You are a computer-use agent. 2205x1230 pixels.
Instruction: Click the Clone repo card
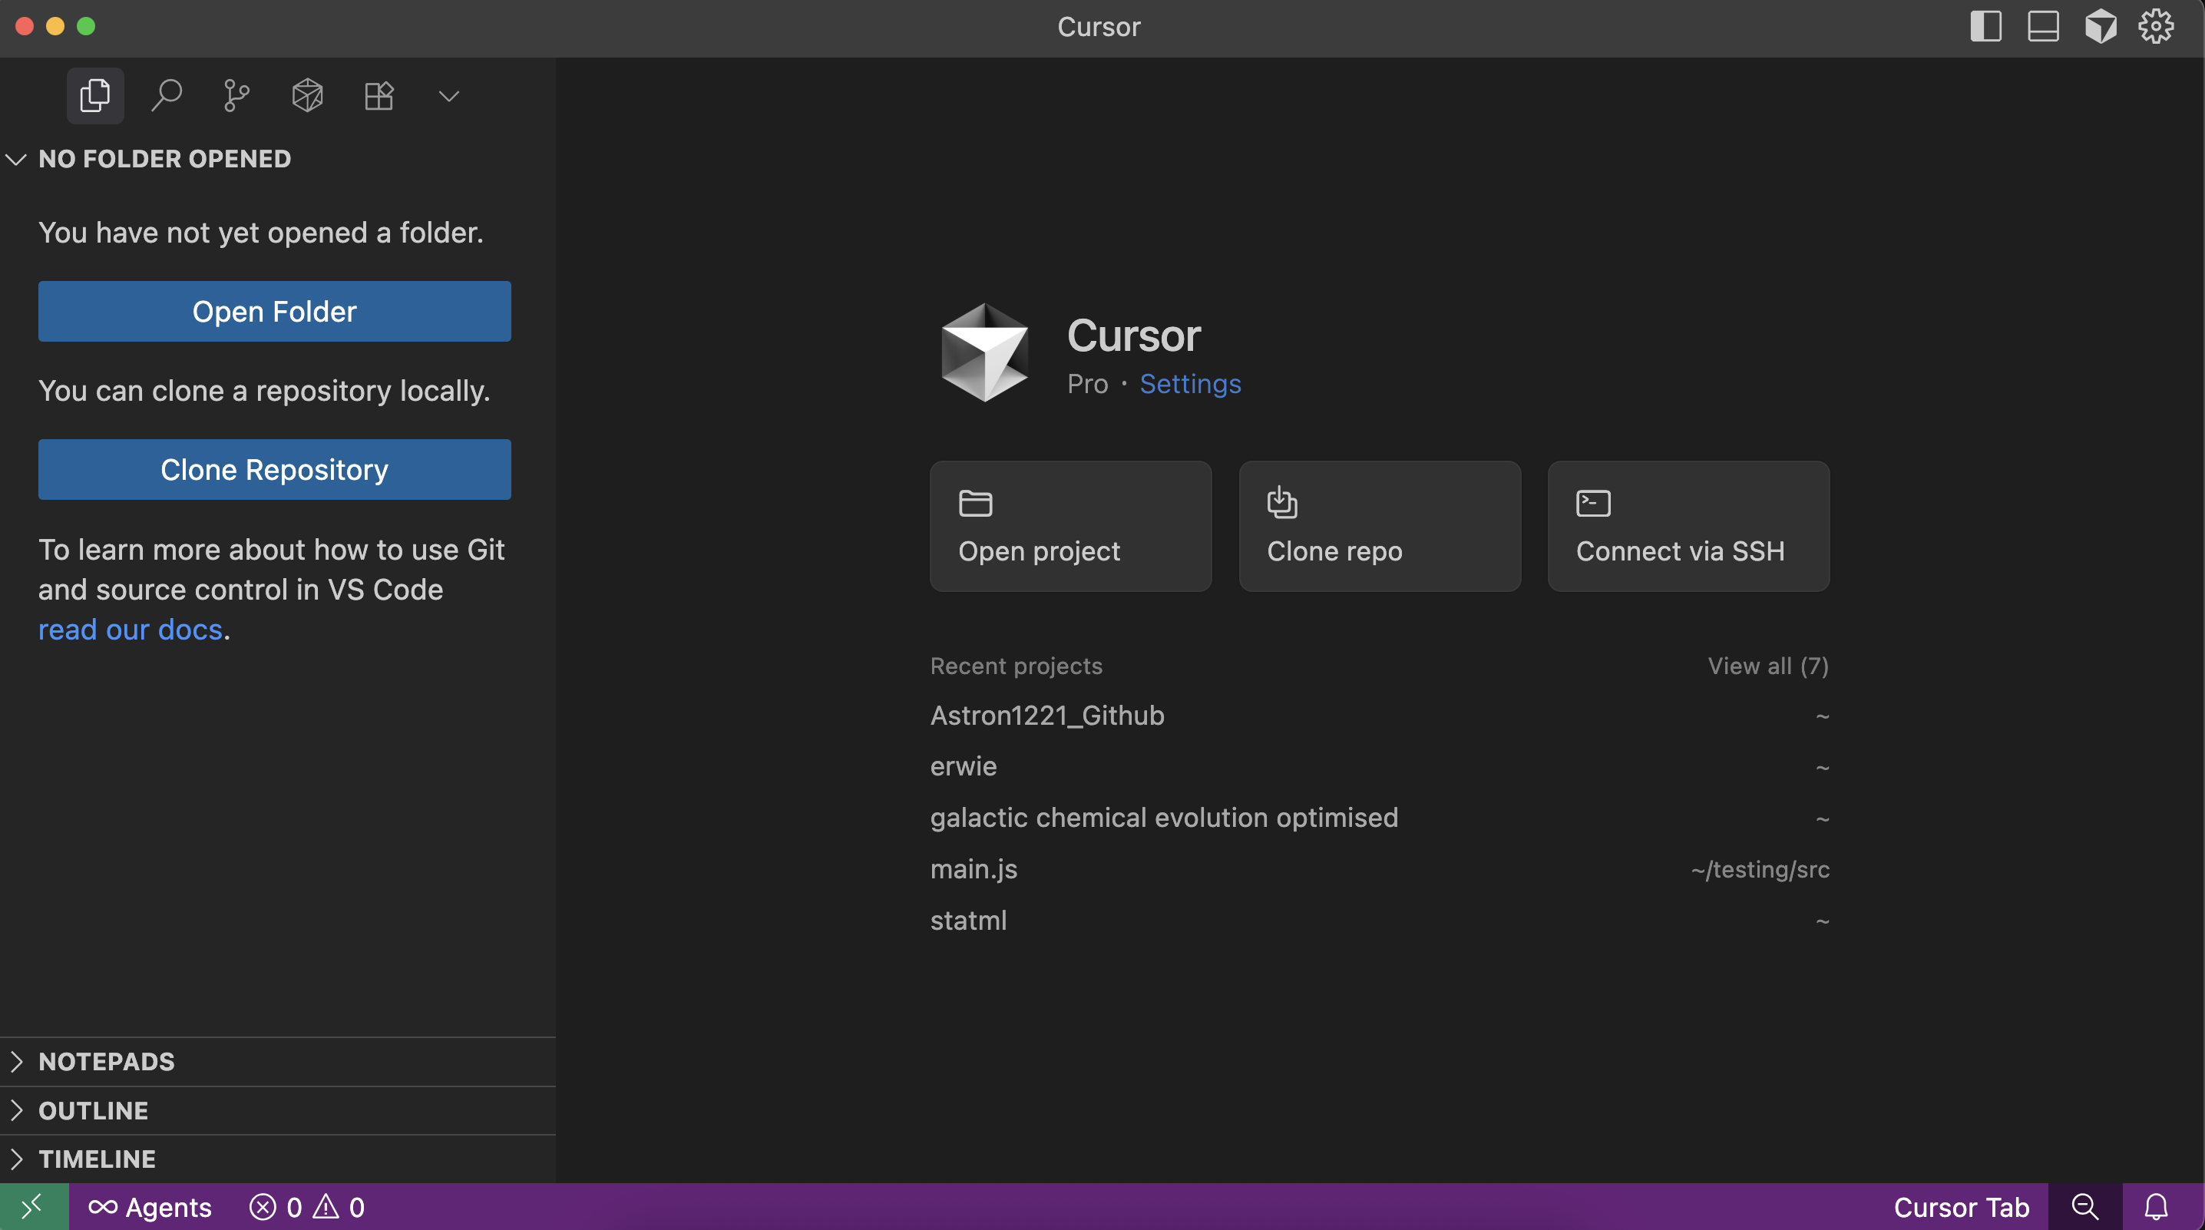pyautogui.click(x=1380, y=527)
